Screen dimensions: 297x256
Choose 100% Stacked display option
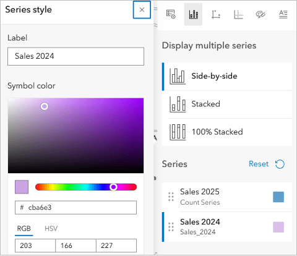pos(227,132)
